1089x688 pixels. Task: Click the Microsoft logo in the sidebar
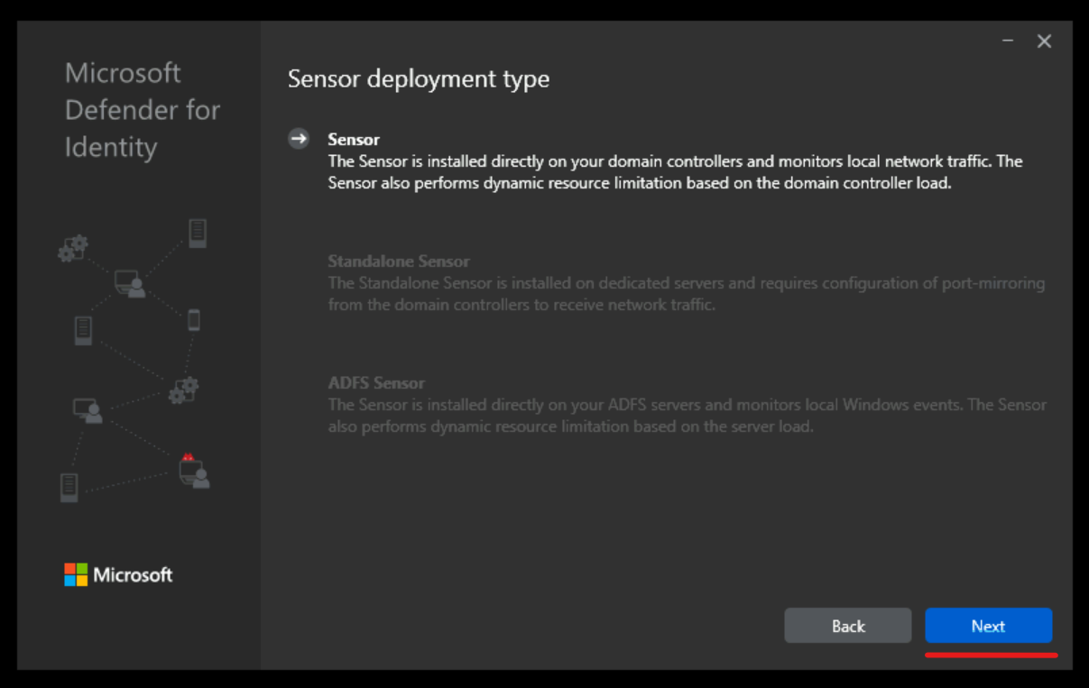(x=118, y=574)
